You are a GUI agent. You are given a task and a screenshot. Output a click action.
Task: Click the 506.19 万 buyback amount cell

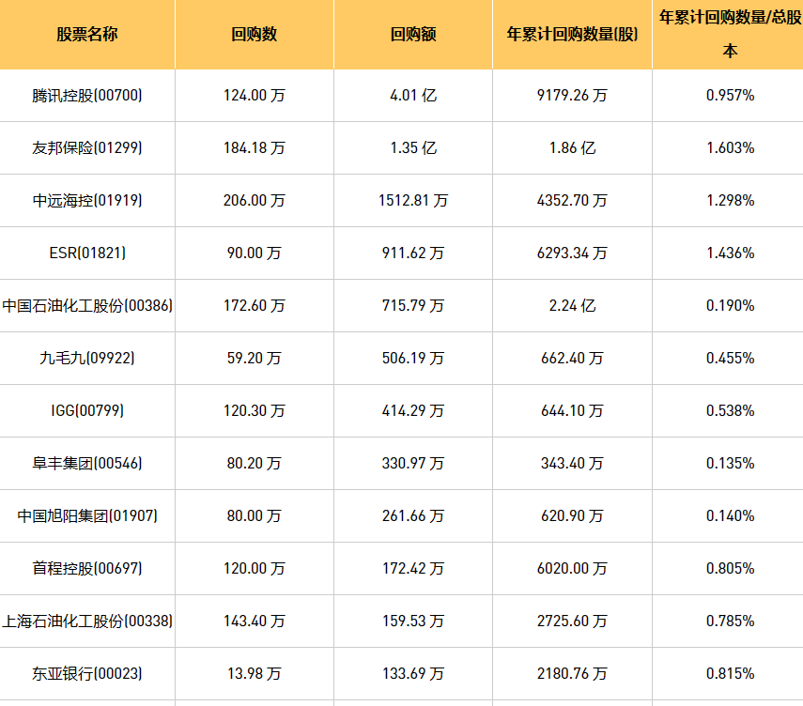413,358
